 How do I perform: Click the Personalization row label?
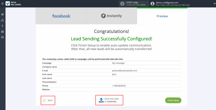click(49, 82)
